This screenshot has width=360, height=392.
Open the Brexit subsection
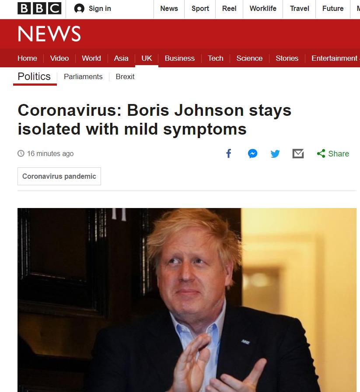[x=125, y=76]
